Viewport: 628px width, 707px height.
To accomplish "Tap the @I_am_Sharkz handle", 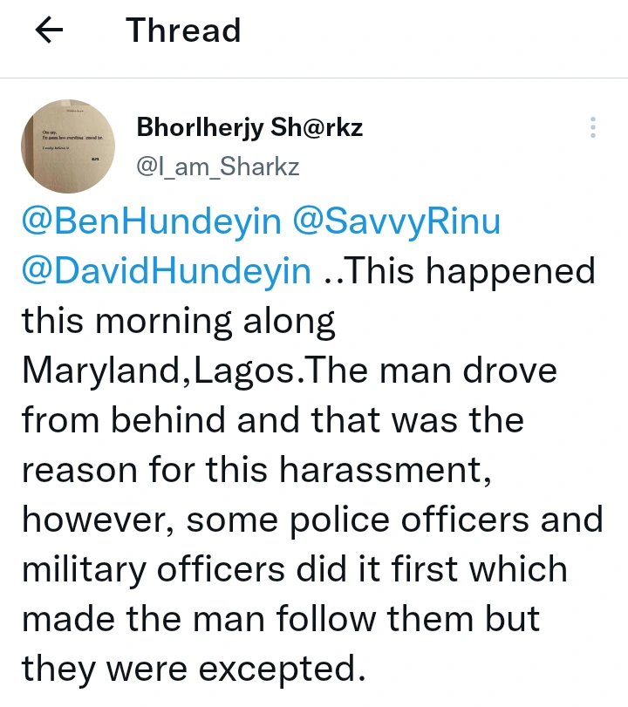I will pyautogui.click(x=218, y=166).
